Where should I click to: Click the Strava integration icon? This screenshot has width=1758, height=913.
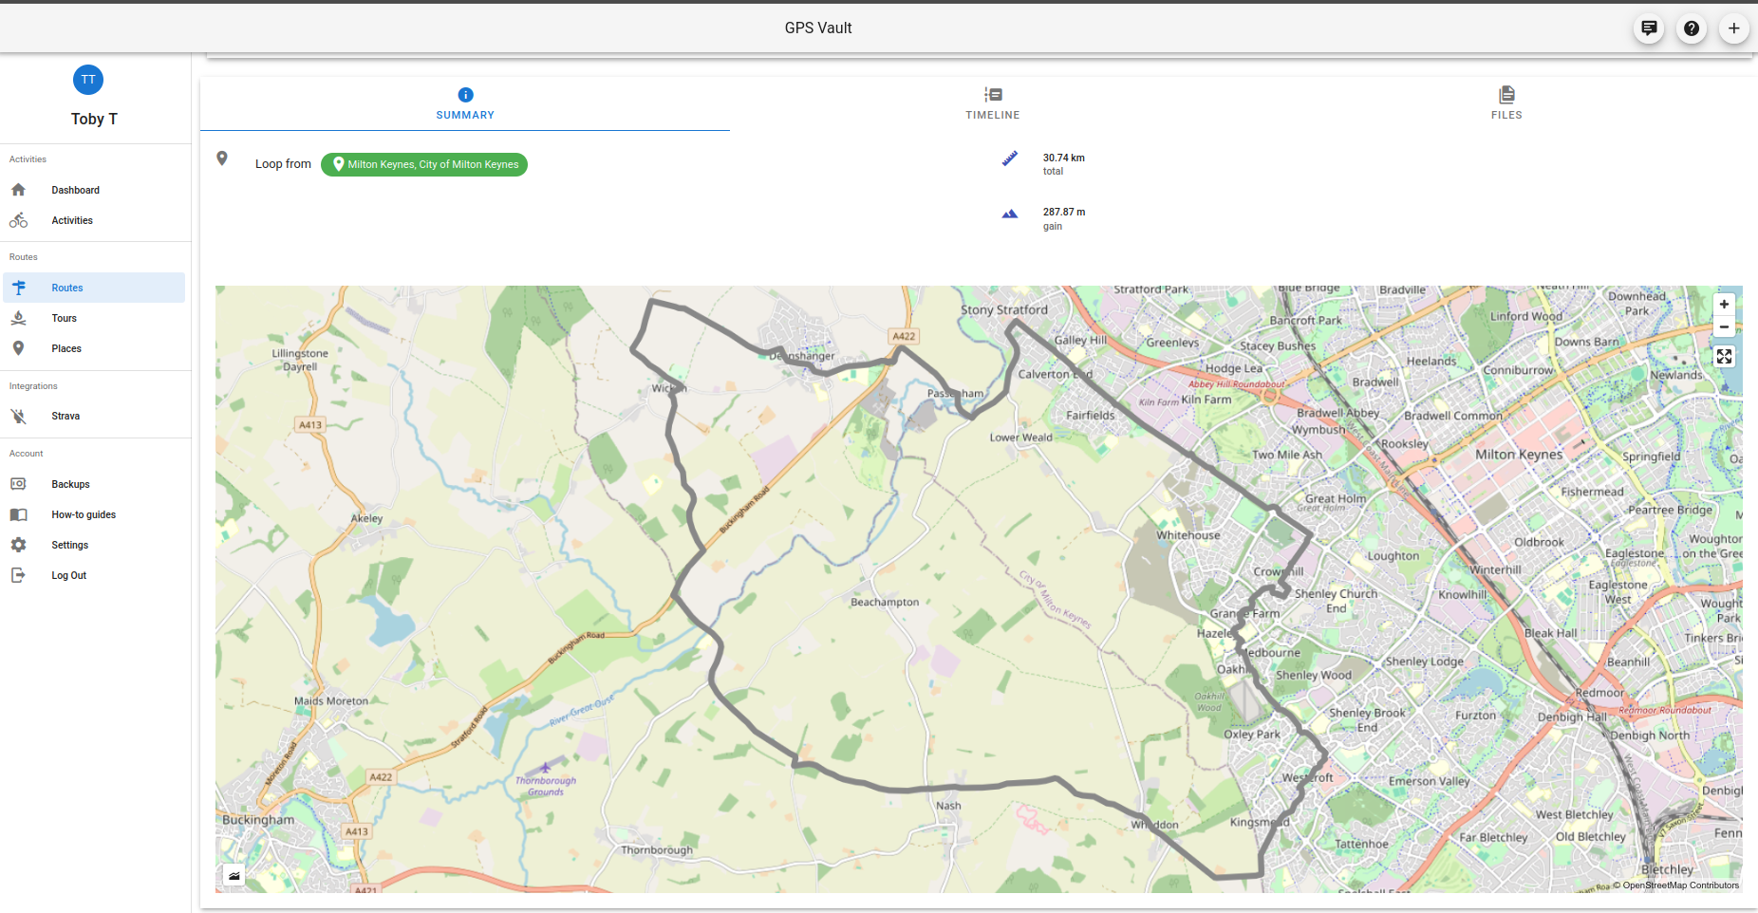click(x=18, y=416)
